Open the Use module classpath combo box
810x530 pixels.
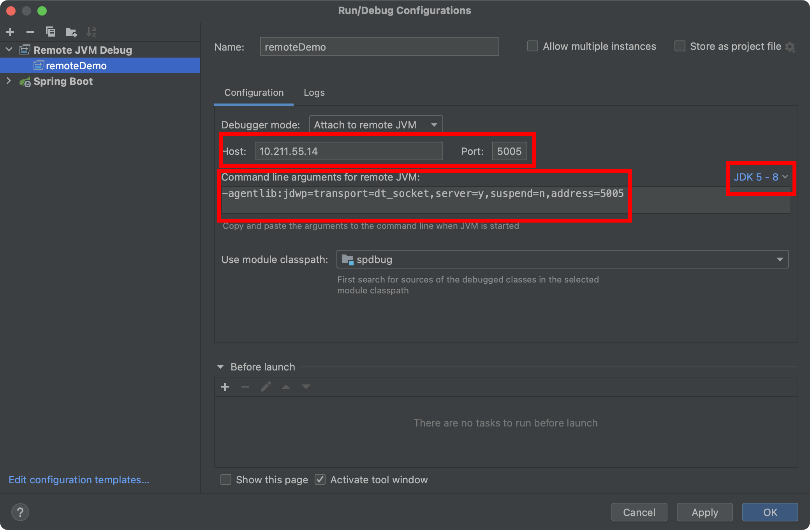click(x=562, y=259)
